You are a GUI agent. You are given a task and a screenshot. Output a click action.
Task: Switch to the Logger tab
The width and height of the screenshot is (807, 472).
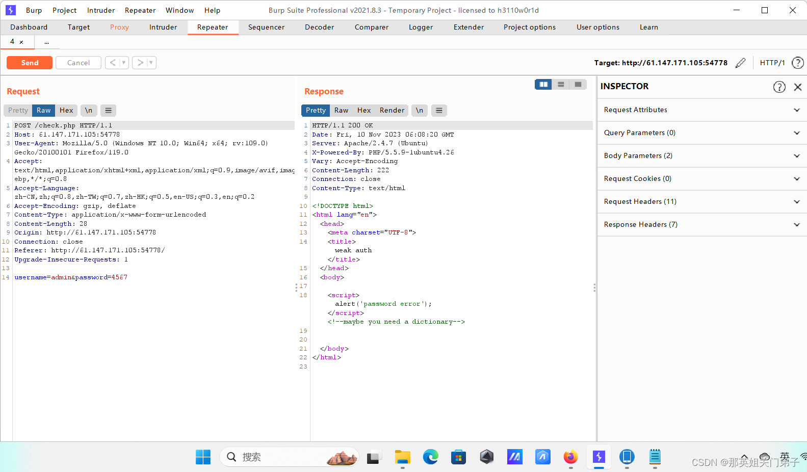pyautogui.click(x=421, y=28)
